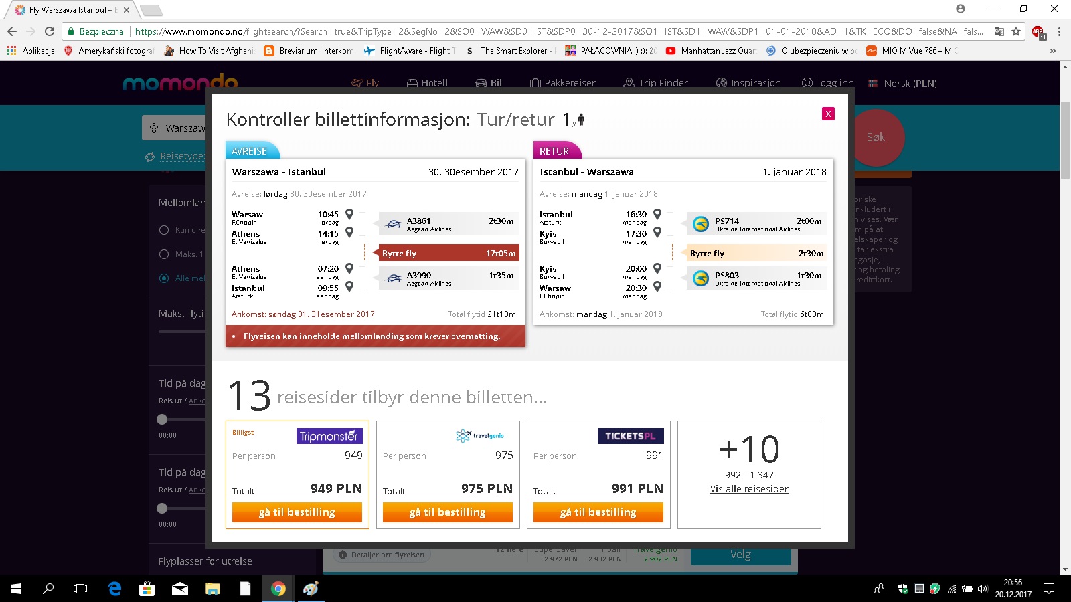
Task: Click the second 'Tid på dag' slider handle
Action: pos(162,508)
